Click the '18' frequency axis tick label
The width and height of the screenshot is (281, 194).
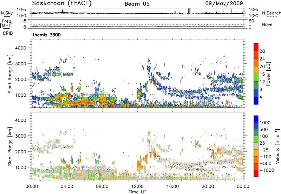click(x=24, y=21)
